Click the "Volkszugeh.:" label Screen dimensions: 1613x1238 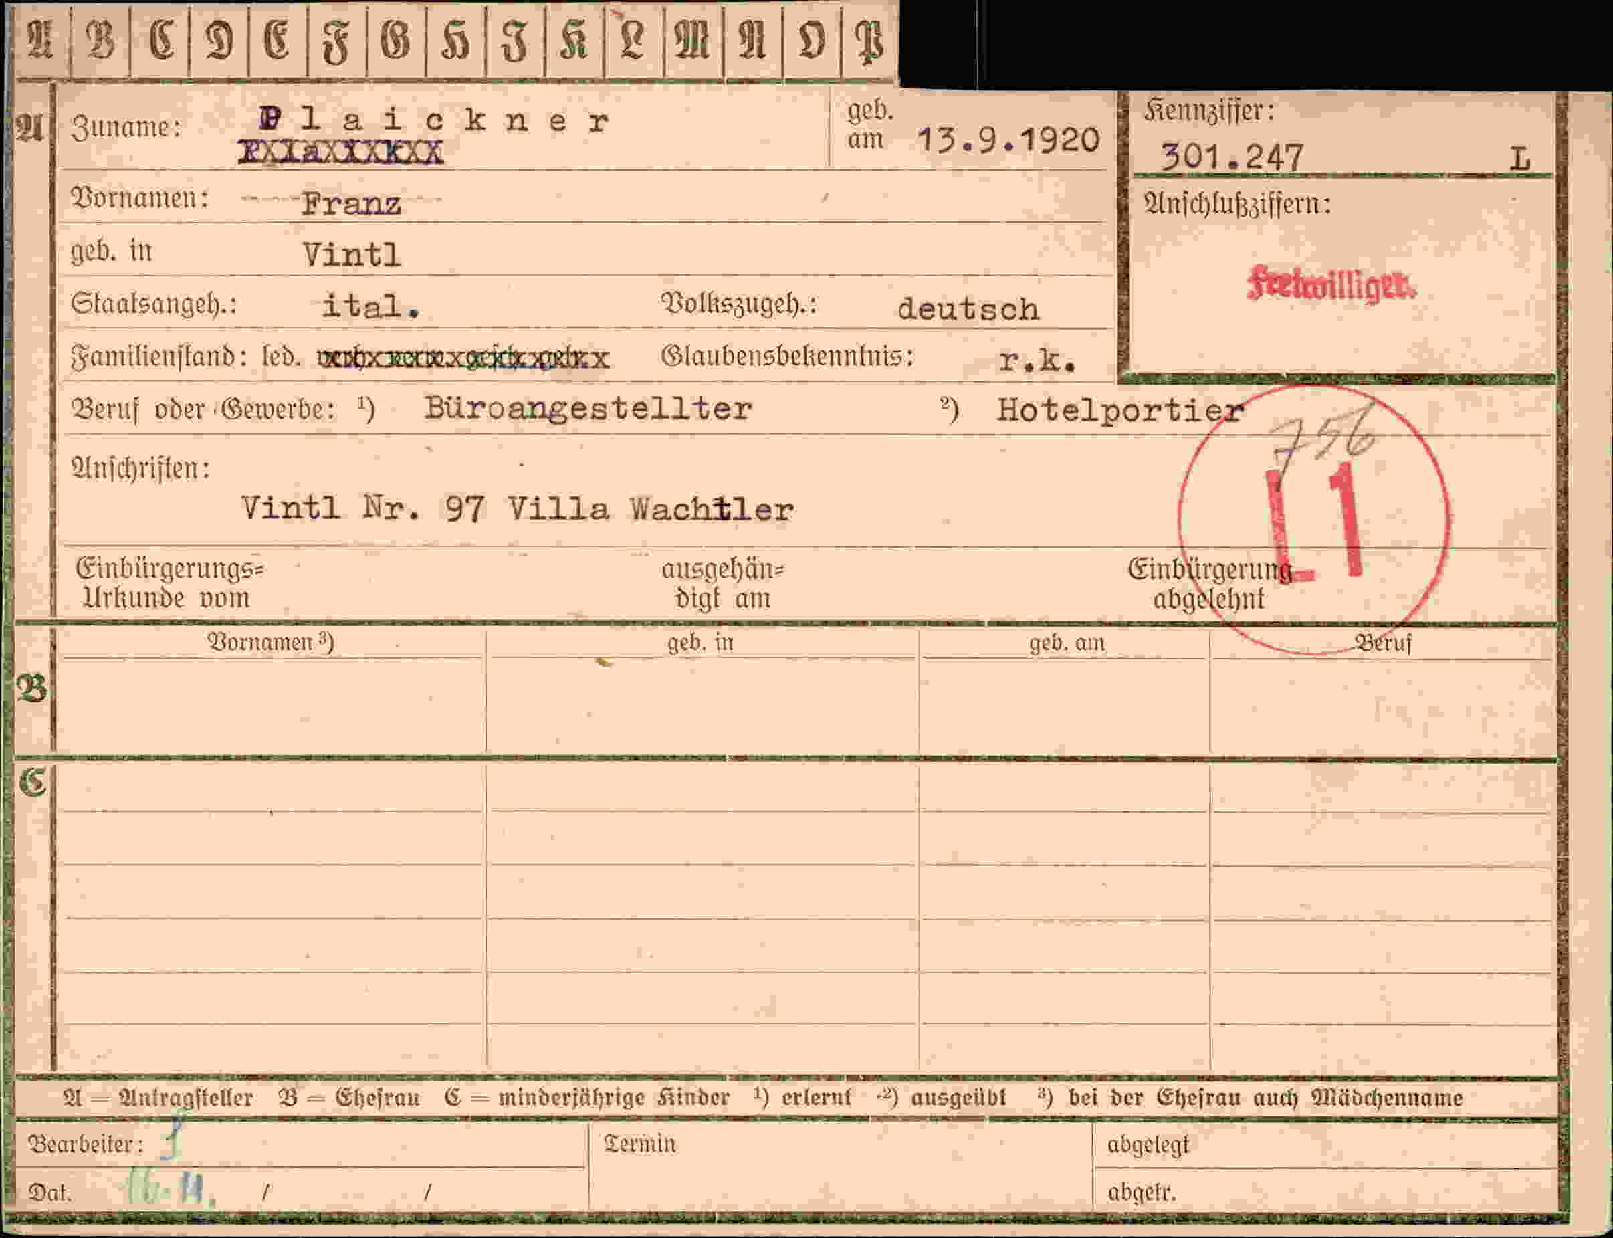[740, 304]
